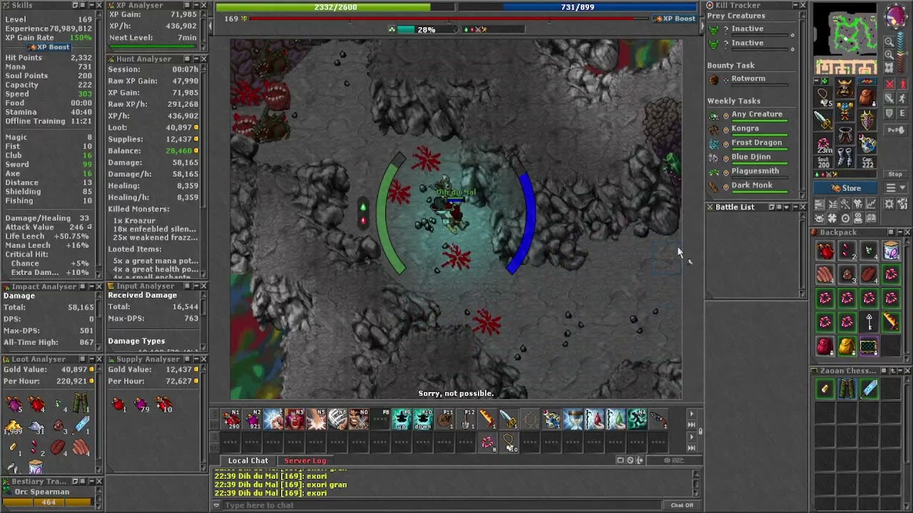The height and width of the screenshot is (513, 913).
Task: Enable chase mode running-man button
Action: click(x=903, y=97)
